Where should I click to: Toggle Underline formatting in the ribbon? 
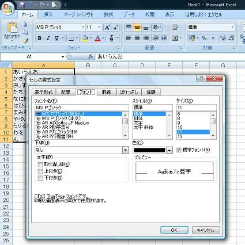[x=56, y=38]
